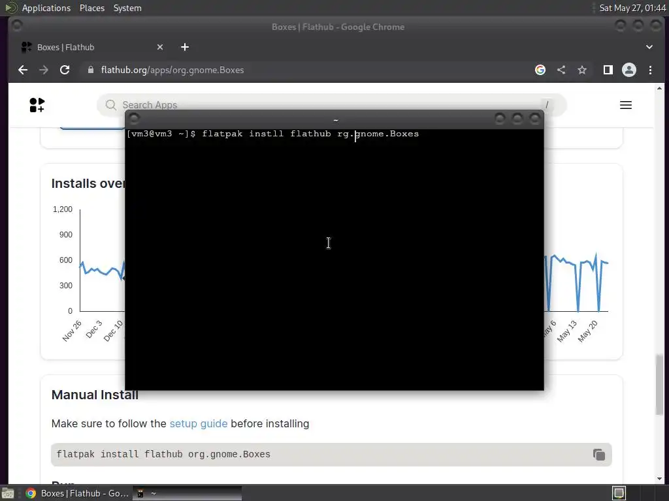Open a new Chrome tab
Viewport: 669px width, 501px height.
tap(185, 47)
